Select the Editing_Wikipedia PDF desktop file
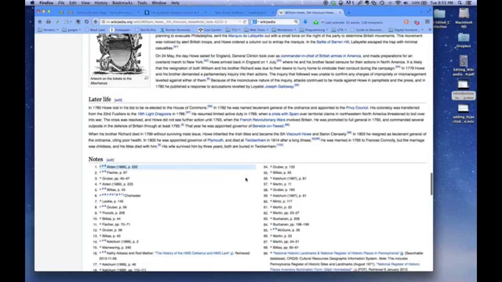Screen dimensions: 502x282 click(464, 65)
